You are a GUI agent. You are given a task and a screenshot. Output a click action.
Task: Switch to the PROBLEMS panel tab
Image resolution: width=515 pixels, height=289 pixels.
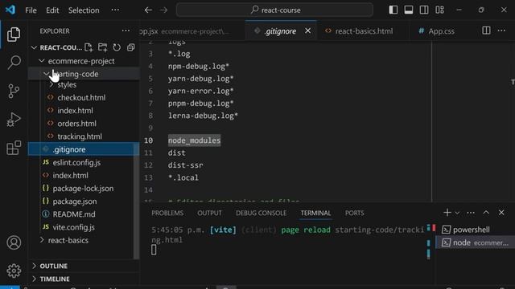pos(167,213)
